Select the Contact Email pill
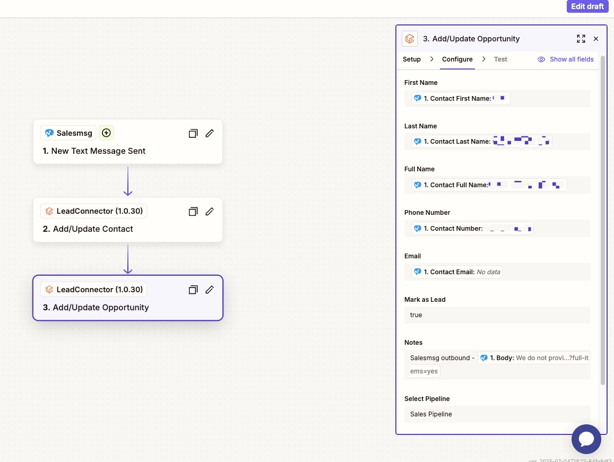 coord(456,272)
